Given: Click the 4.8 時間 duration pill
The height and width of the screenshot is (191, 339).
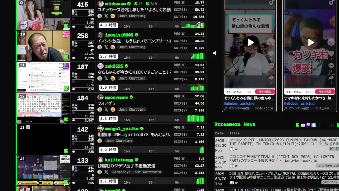Looking at the screenshot, I should click(108, 25).
